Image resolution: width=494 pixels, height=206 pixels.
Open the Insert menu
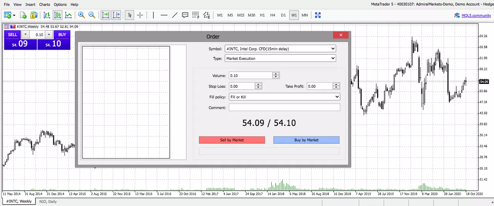click(x=30, y=5)
